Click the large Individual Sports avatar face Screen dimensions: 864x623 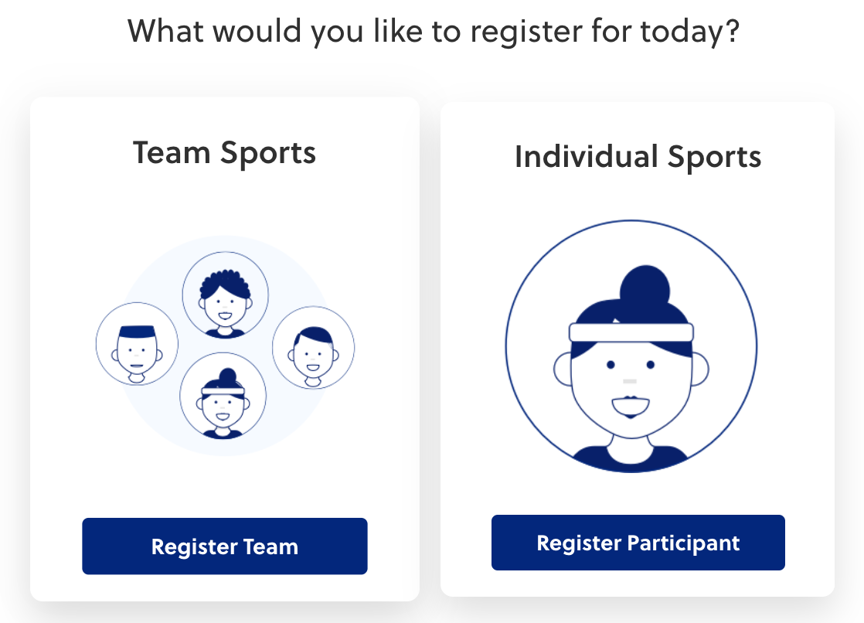pos(630,386)
